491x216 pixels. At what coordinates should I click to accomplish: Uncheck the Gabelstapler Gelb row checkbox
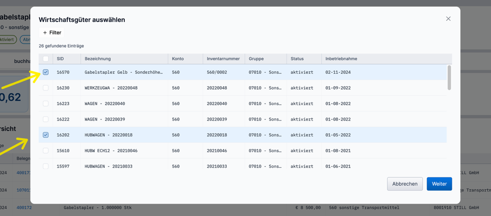[x=46, y=72]
